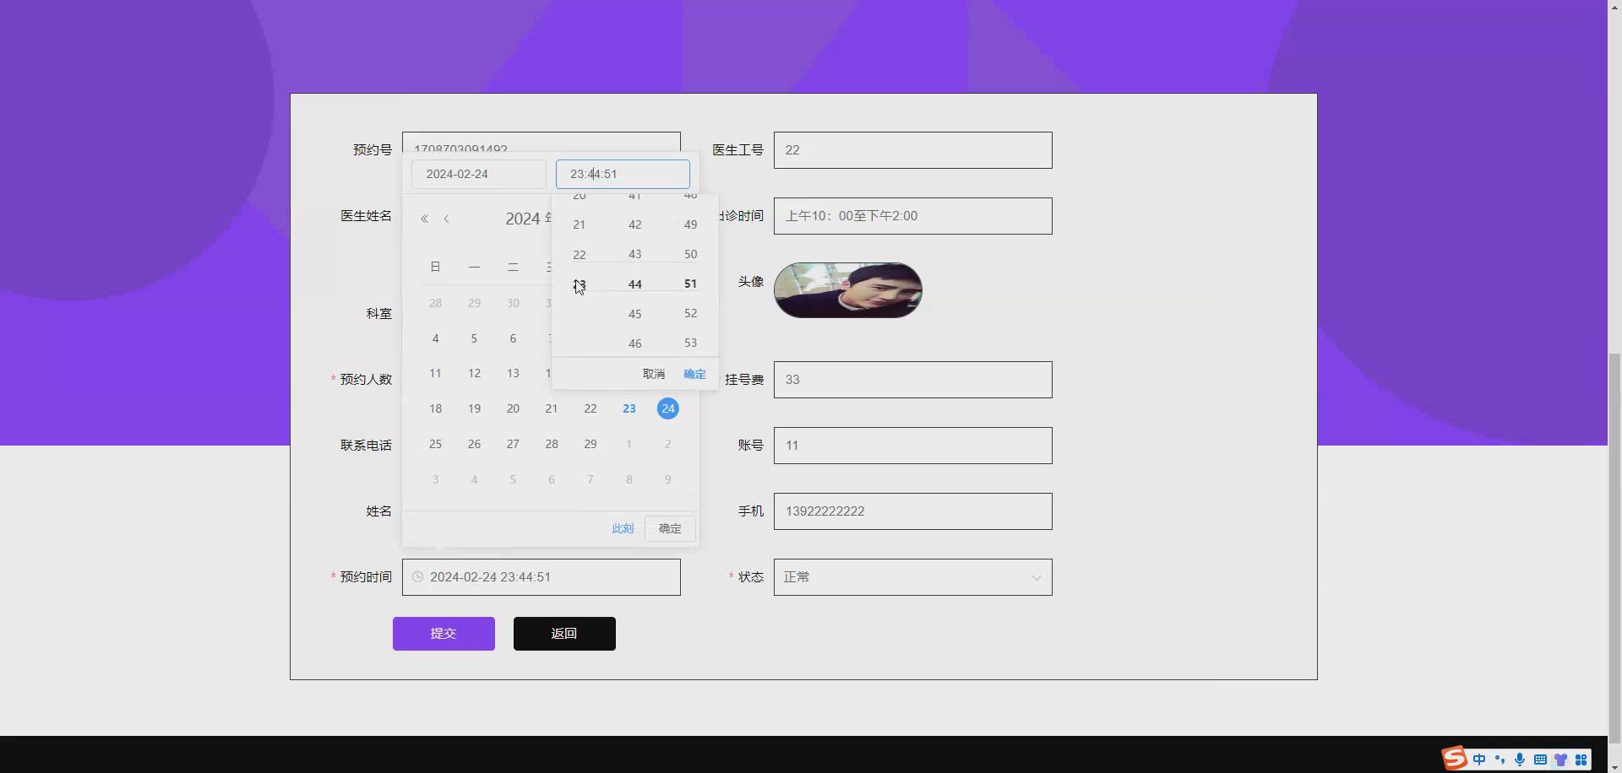Expand the 状态 dropdown arrow
Viewport: 1622px width, 773px height.
pos(1036,578)
